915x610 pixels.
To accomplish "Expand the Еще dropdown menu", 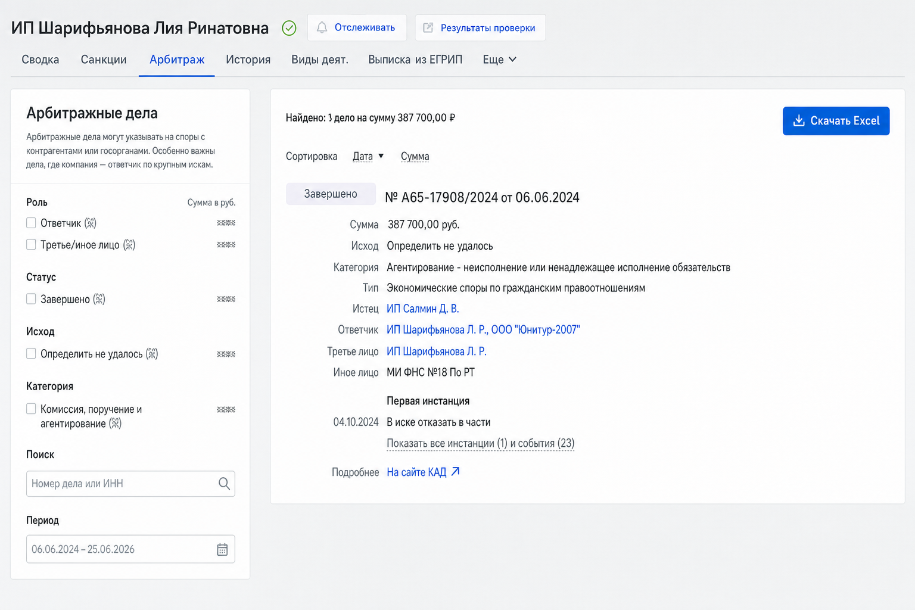I will (x=499, y=60).
